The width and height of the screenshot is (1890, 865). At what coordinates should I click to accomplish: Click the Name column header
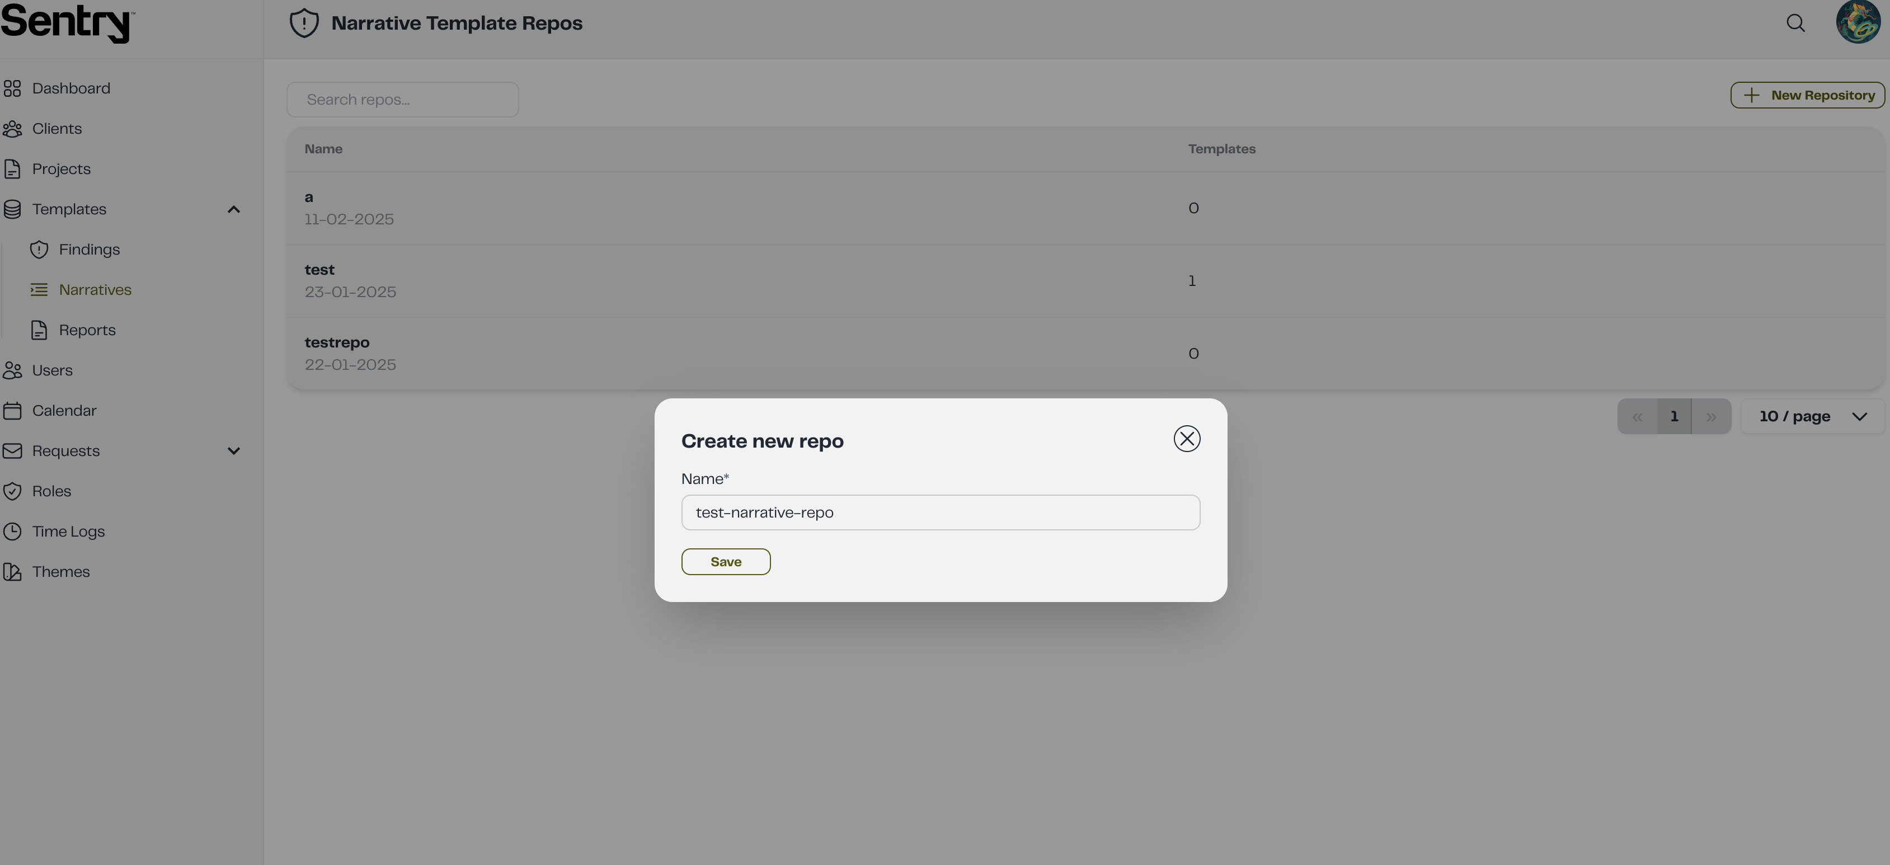[323, 149]
